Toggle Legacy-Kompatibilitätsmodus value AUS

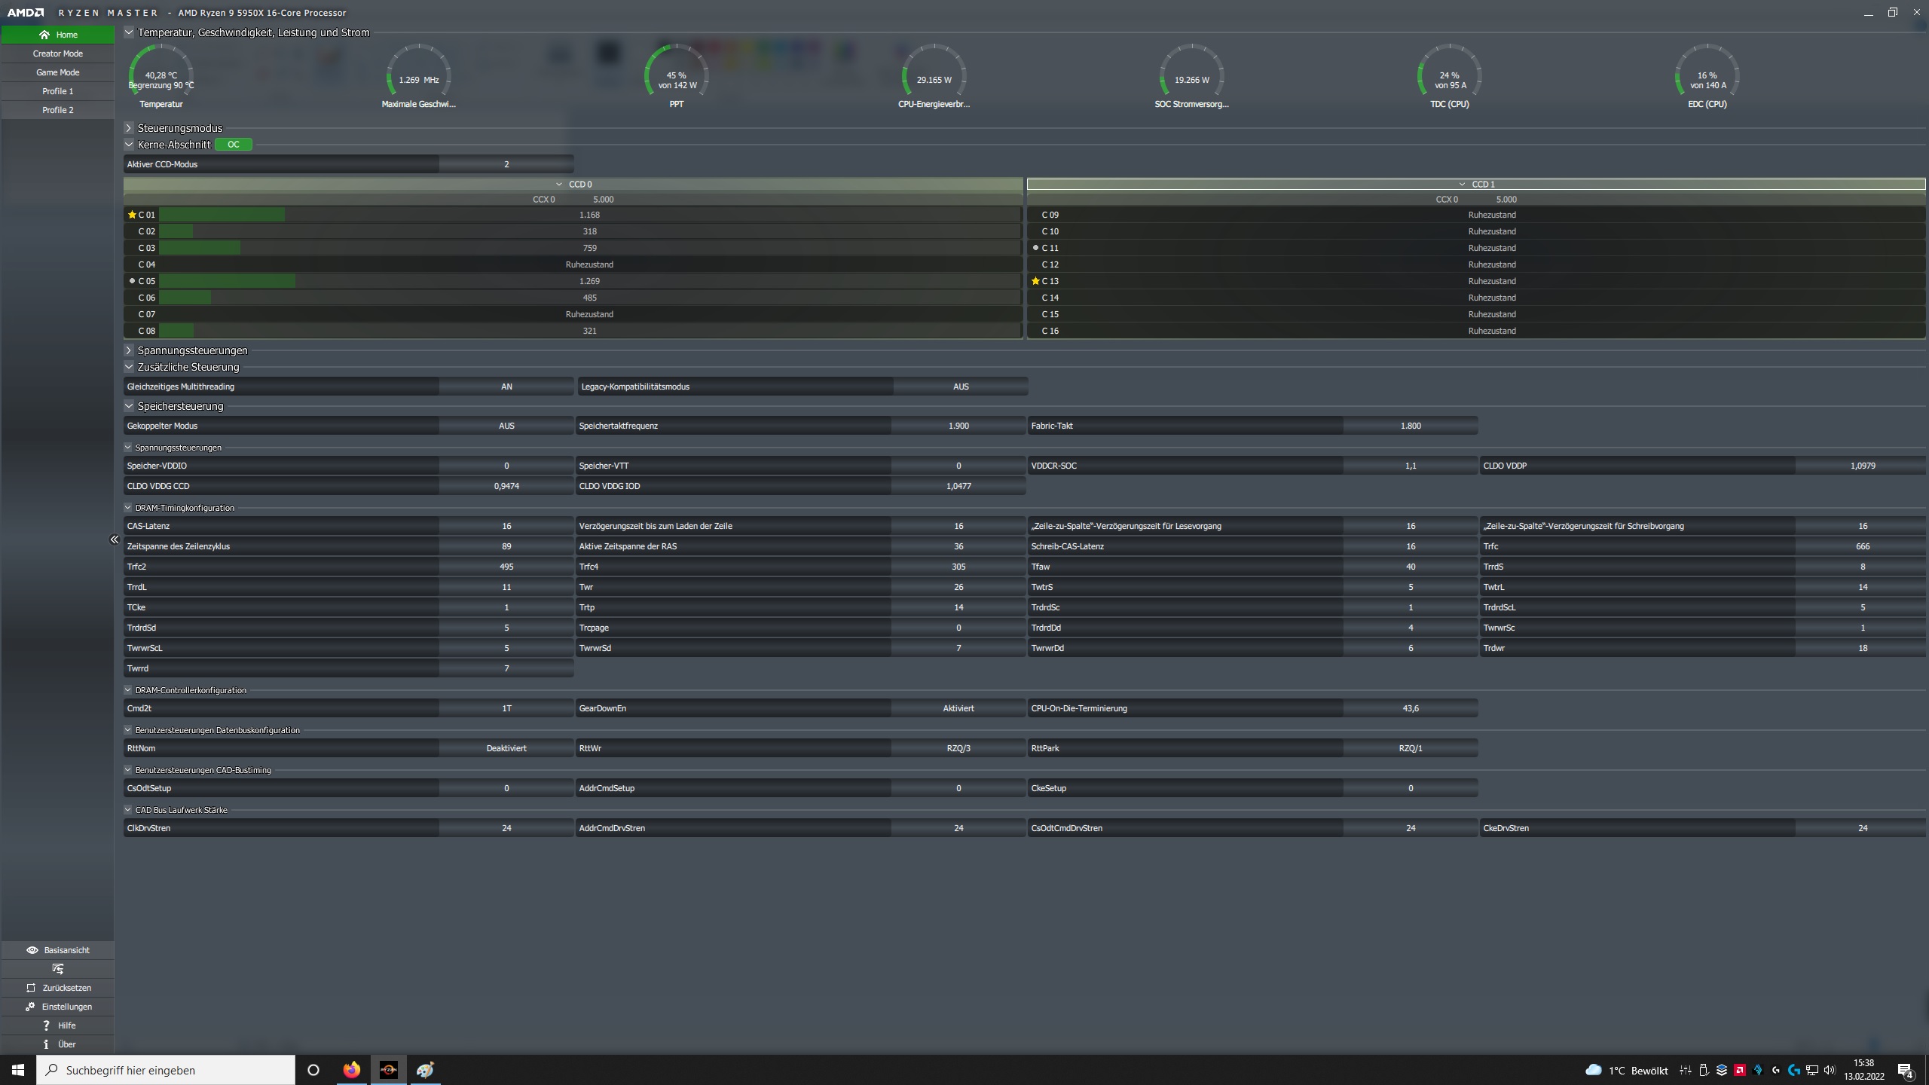(x=960, y=387)
